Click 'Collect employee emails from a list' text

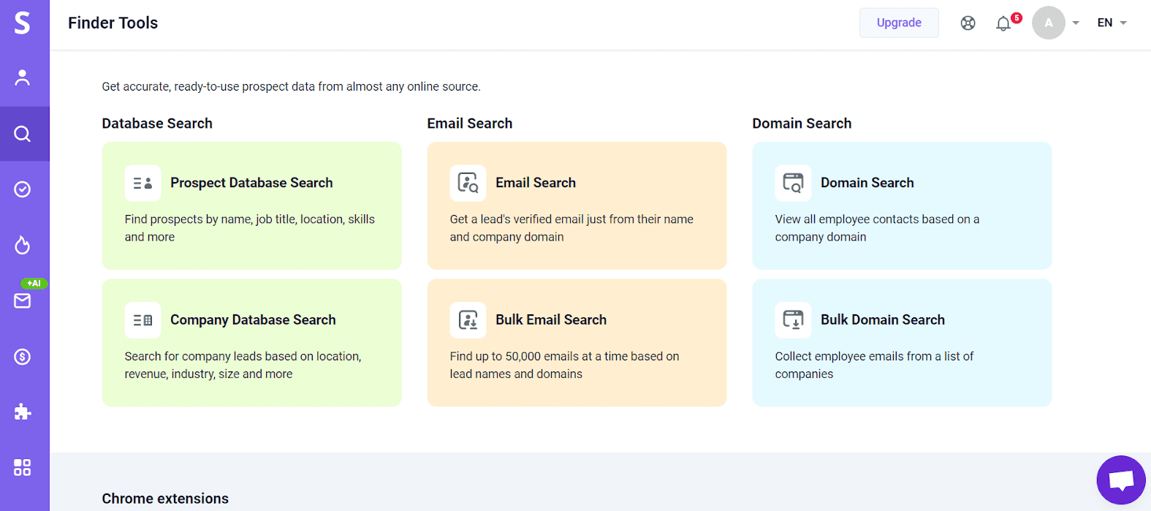875,365
